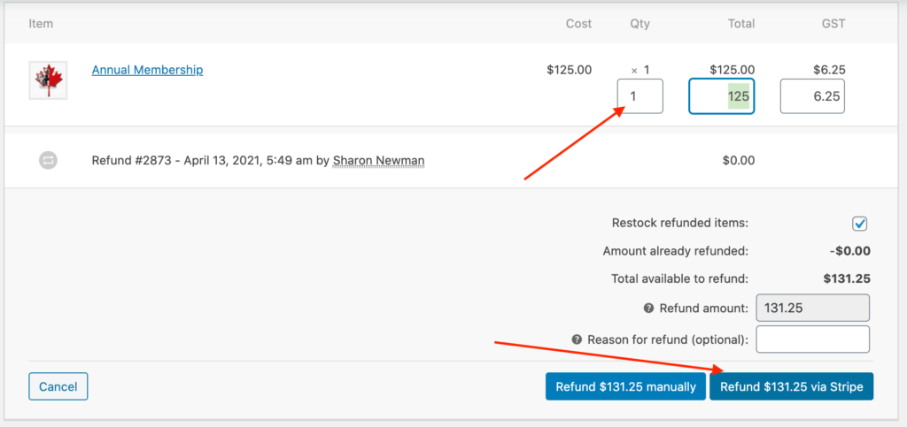Uncheck the Restock refunded items checkbox
Viewport: 907px width, 427px height.
click(x=860, y=224)
